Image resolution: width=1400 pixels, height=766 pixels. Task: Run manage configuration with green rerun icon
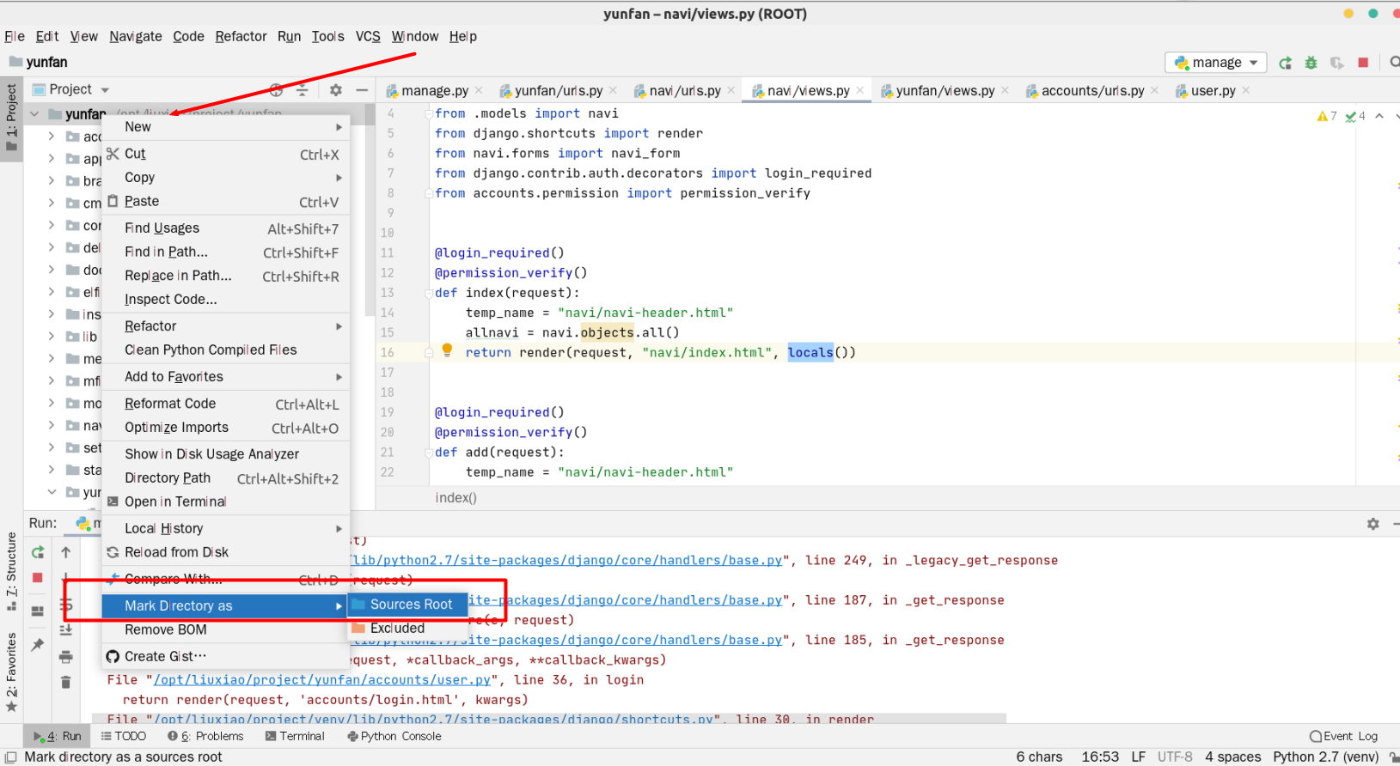point(1286,63)
